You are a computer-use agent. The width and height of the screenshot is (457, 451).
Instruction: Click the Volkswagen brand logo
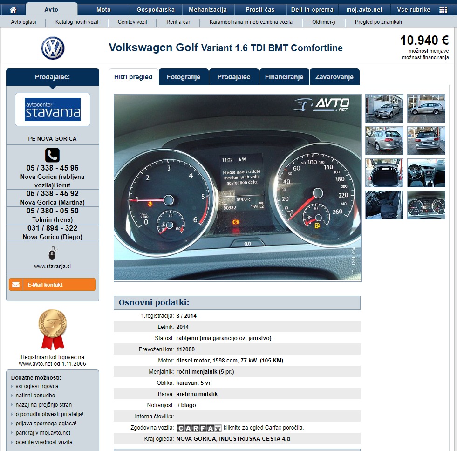pos(53,48)
